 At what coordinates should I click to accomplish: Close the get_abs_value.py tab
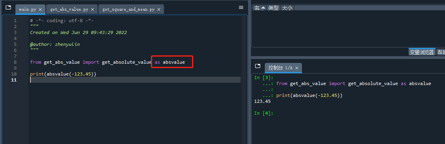click(x=92, y=9)
